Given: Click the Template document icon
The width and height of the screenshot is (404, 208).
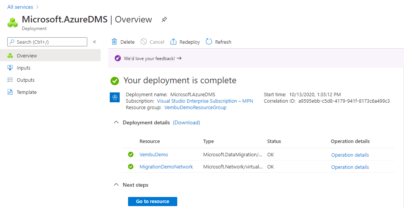Looking at the screenshot, I should 10,92.
